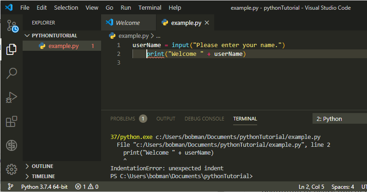Screen dimensions: 367x192
Task: Click the example.py breadcrumb item
Action: pyautogui.click(x=133, y=36)
